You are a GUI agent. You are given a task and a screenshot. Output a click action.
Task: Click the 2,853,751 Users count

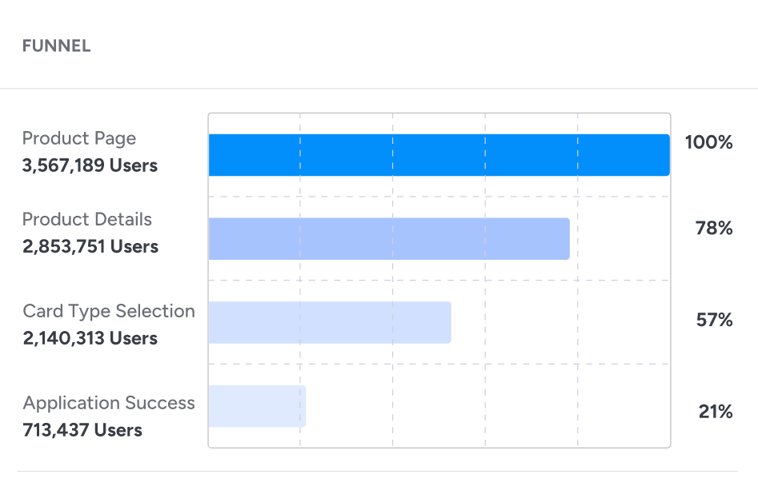pyautogui.click(x=90, y=247)
